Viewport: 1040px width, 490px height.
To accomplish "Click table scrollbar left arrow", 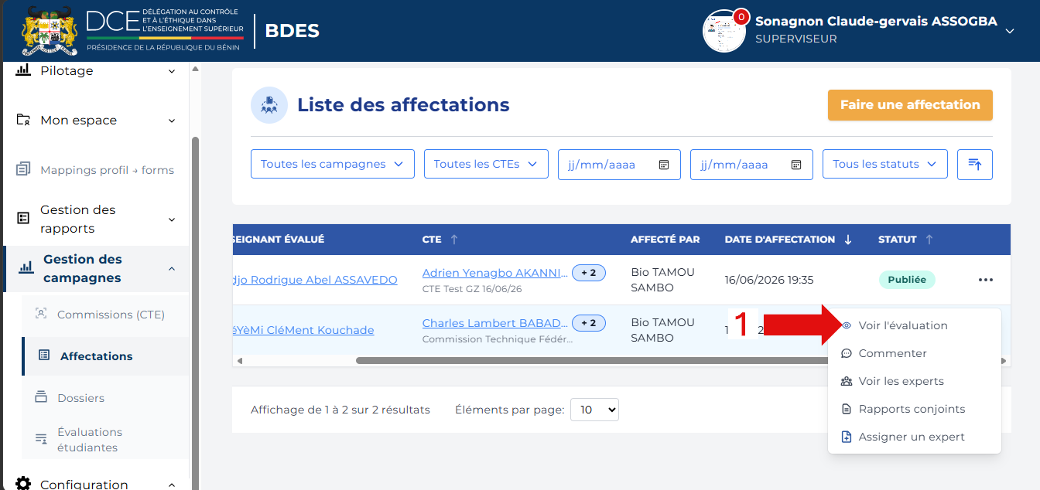I will pos(239,360).
